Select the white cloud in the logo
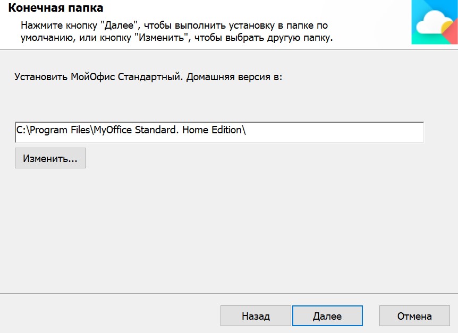This screenshot has width=458, height=333. (x=433, y=22)
